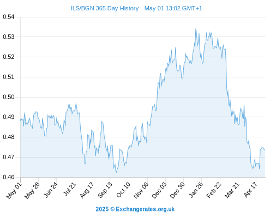The width and height of the screenshot is (270, 218).
Task: Click the 0.46 y-axis value
Action: (x=8, y=177)
